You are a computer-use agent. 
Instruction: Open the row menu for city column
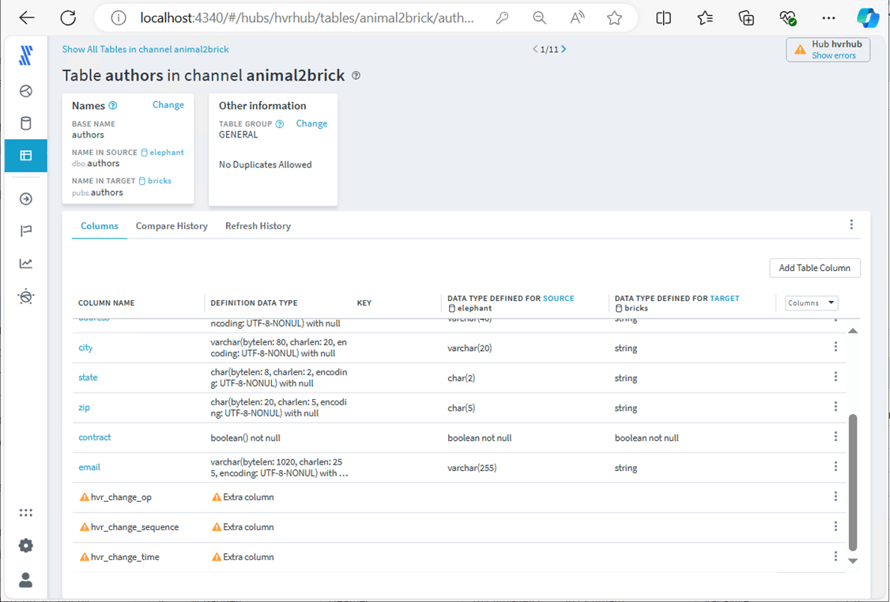835,347
